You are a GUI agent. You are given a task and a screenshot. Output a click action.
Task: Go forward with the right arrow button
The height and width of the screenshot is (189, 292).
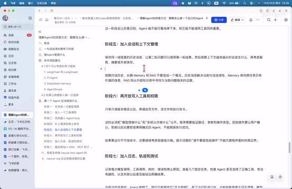pos(45,10)
